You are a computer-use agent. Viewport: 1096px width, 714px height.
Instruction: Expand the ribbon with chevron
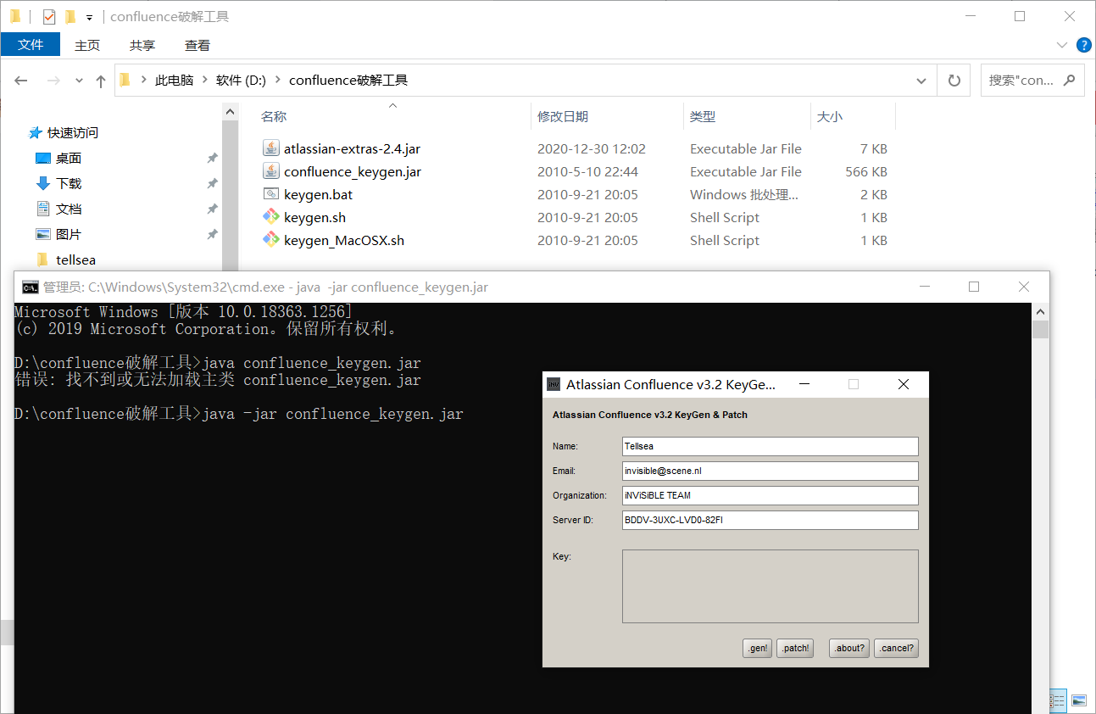coord(1062,45)
